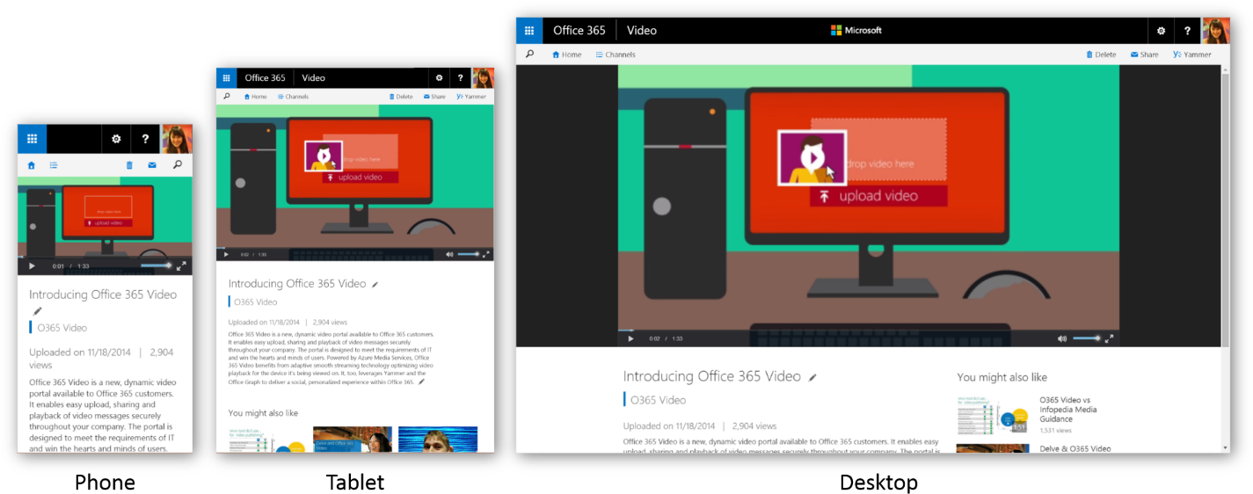Mute via the Tablet player speaker icon
Screen dimensions: 1253x494
449,255
